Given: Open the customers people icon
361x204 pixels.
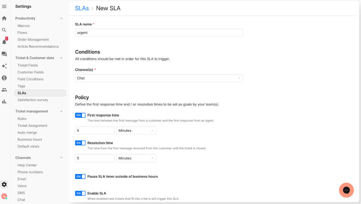Looking at the screenshot, I should coord(4,90).
